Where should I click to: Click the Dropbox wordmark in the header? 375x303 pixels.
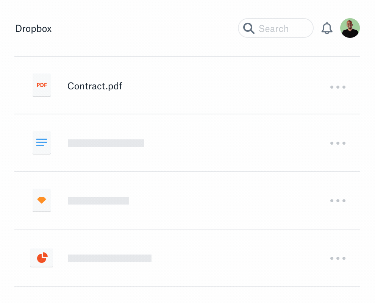(x=33, y=28)
